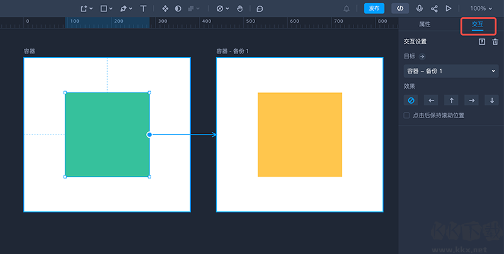Choose the slide-left arrow effect
Screen dimensions: 504x254
[x=432, y=101]
